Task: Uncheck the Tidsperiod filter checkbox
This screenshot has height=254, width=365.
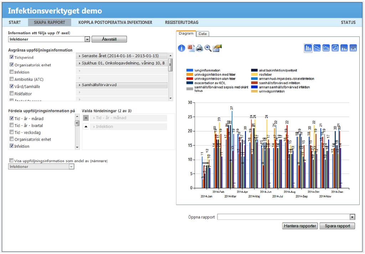Action: [x=12, y=57]
